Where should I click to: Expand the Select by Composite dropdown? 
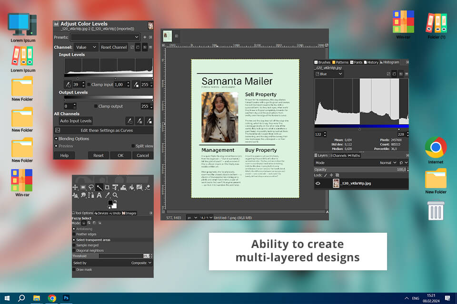(141, 263)
